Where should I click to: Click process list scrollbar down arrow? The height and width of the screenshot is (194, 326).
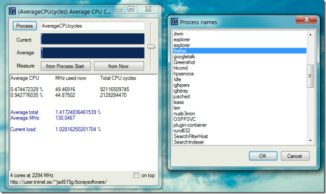pyautogui.click(x=310, y=141)
